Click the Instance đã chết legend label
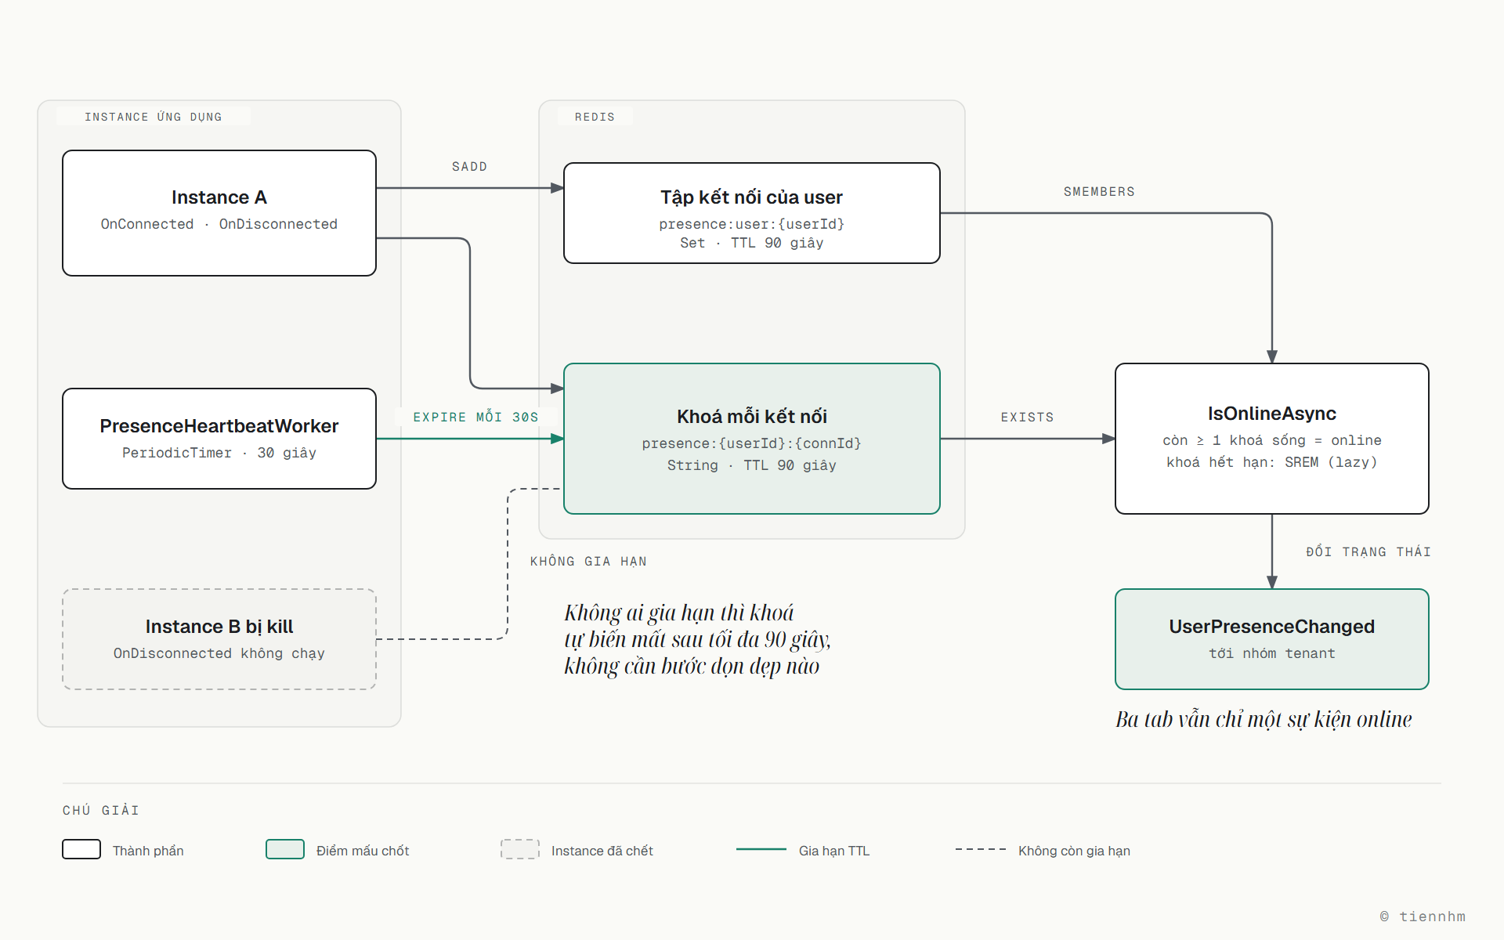 coord(602,851)
